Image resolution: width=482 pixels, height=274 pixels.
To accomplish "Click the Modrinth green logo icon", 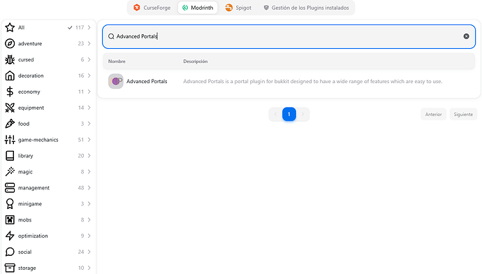I will tap(185, 8).
